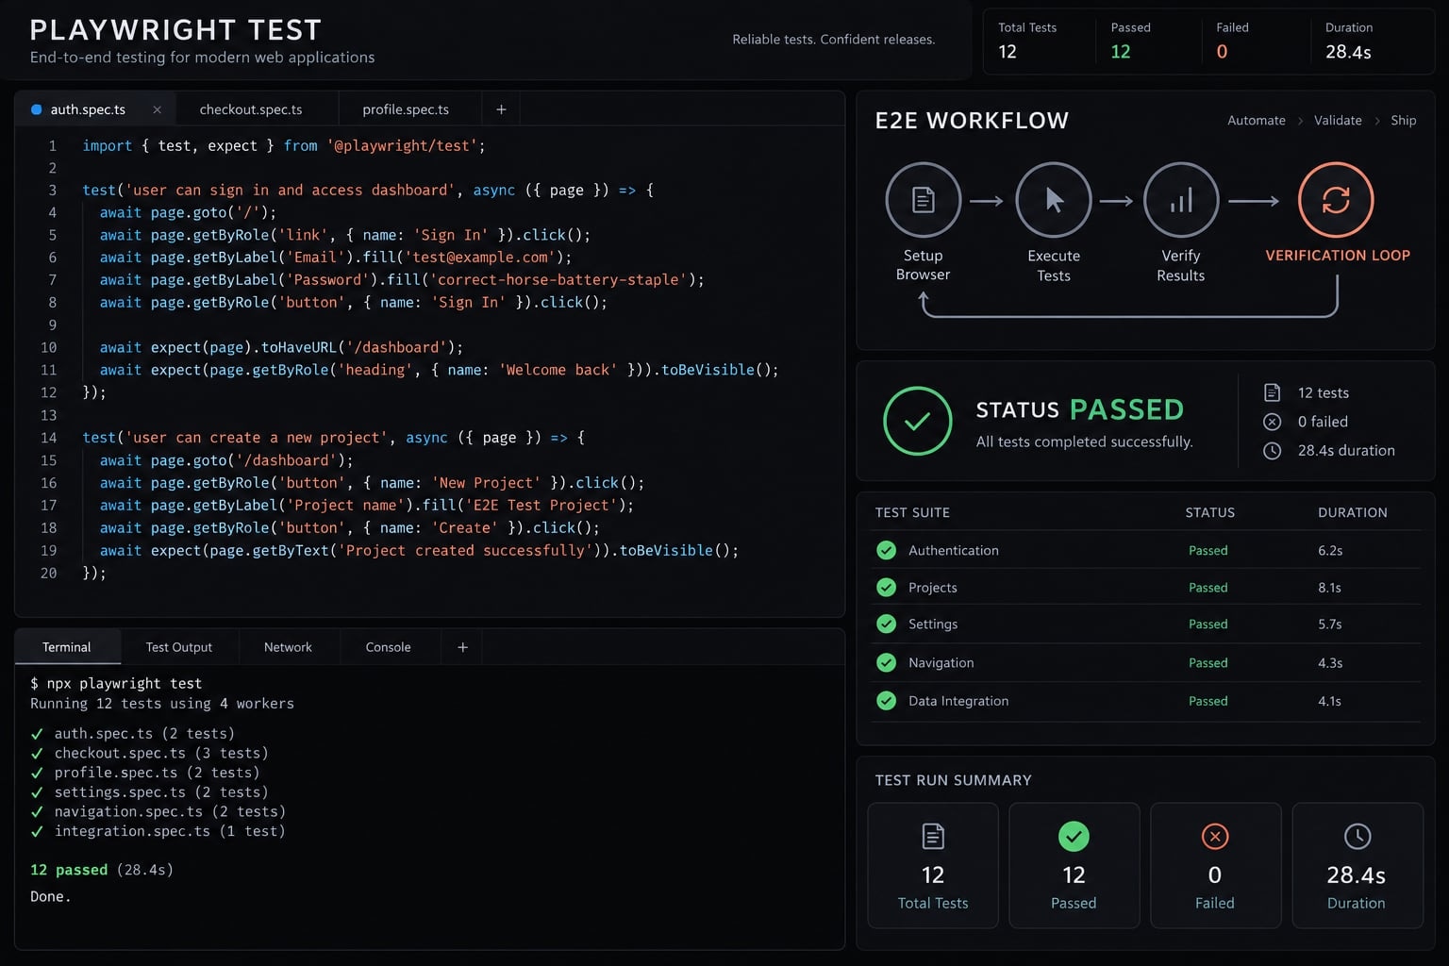Open the Network panel tab

tap(288, 647)
